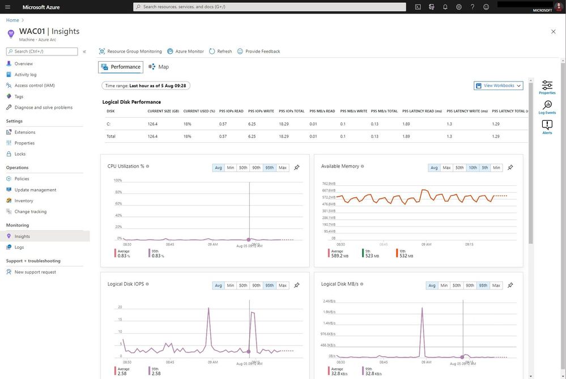The width and height of the screenshot is (566, 379).
Task: Toggle Max series on Logical Disk MB/s
Action: [496, 286]
